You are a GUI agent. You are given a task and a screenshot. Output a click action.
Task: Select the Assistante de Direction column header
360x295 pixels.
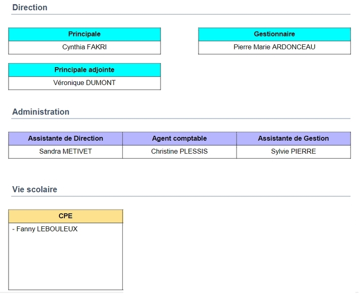[x=66, y=138]
